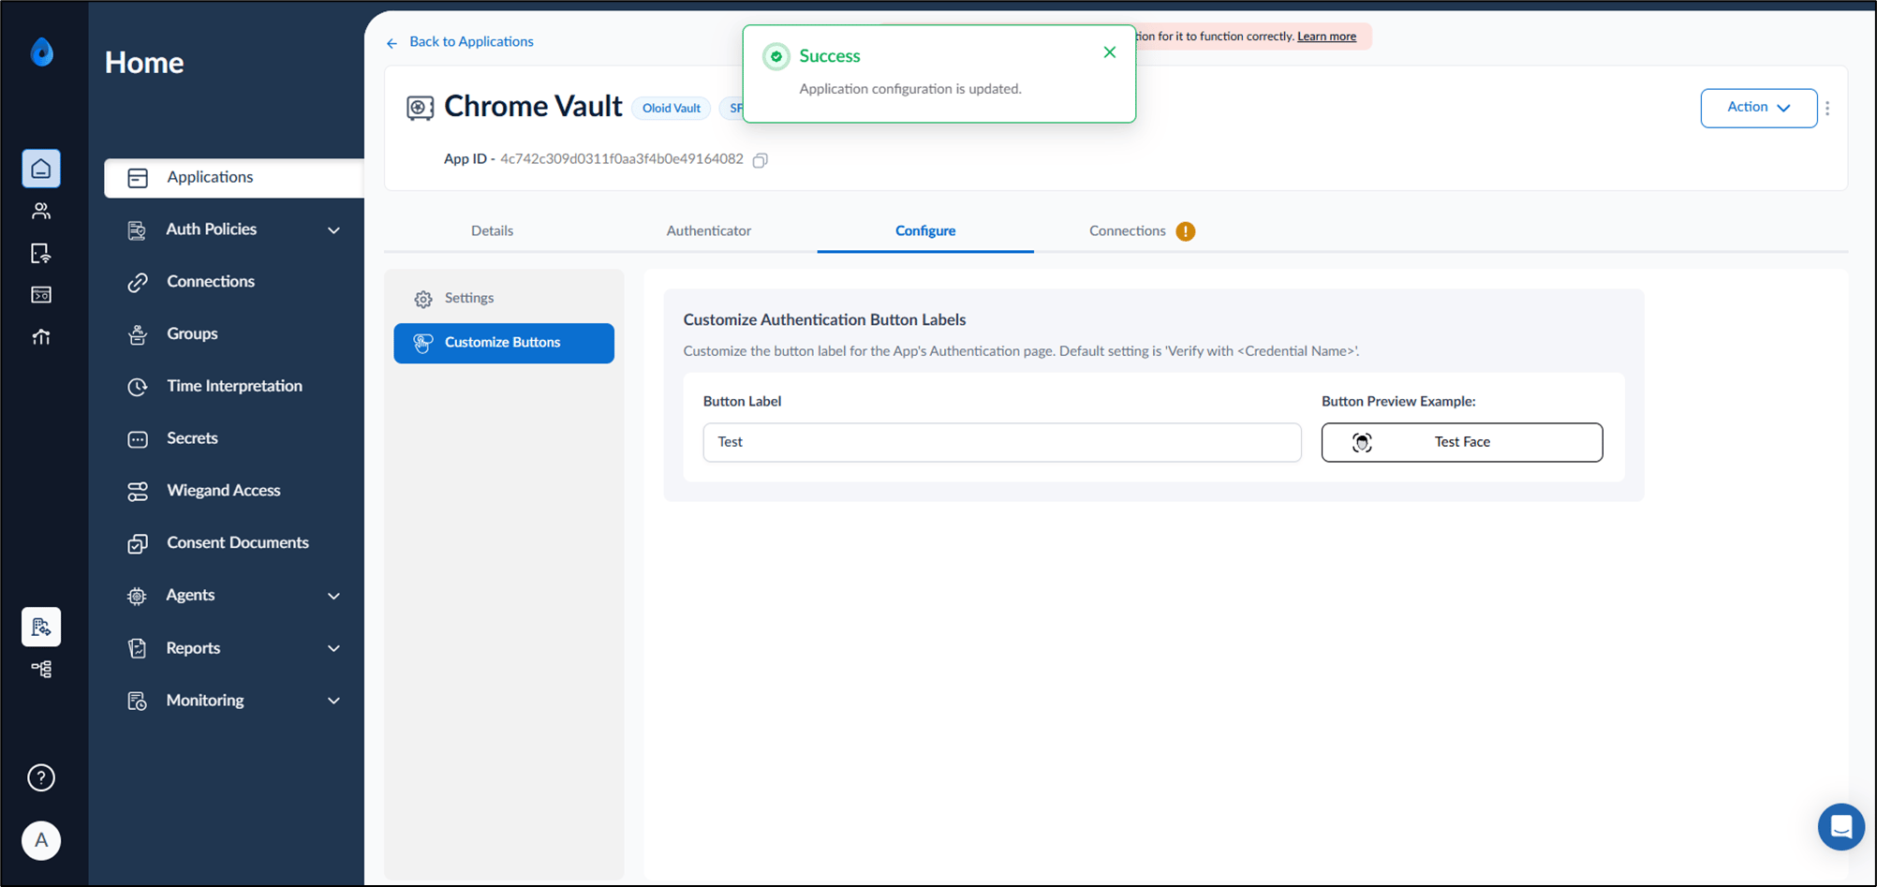Open Wiegand Access in sidebar

233,491
